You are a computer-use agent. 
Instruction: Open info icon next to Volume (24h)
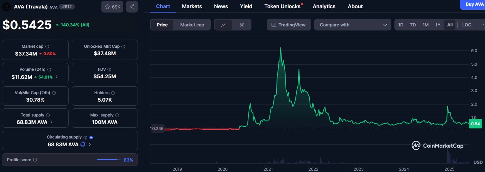point(49,69)
